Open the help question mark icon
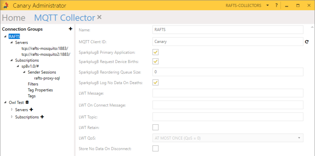Screen dimensions: 315x156 point(277,5)
